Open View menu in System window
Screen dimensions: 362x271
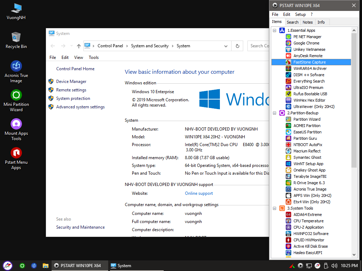[78, 58]
